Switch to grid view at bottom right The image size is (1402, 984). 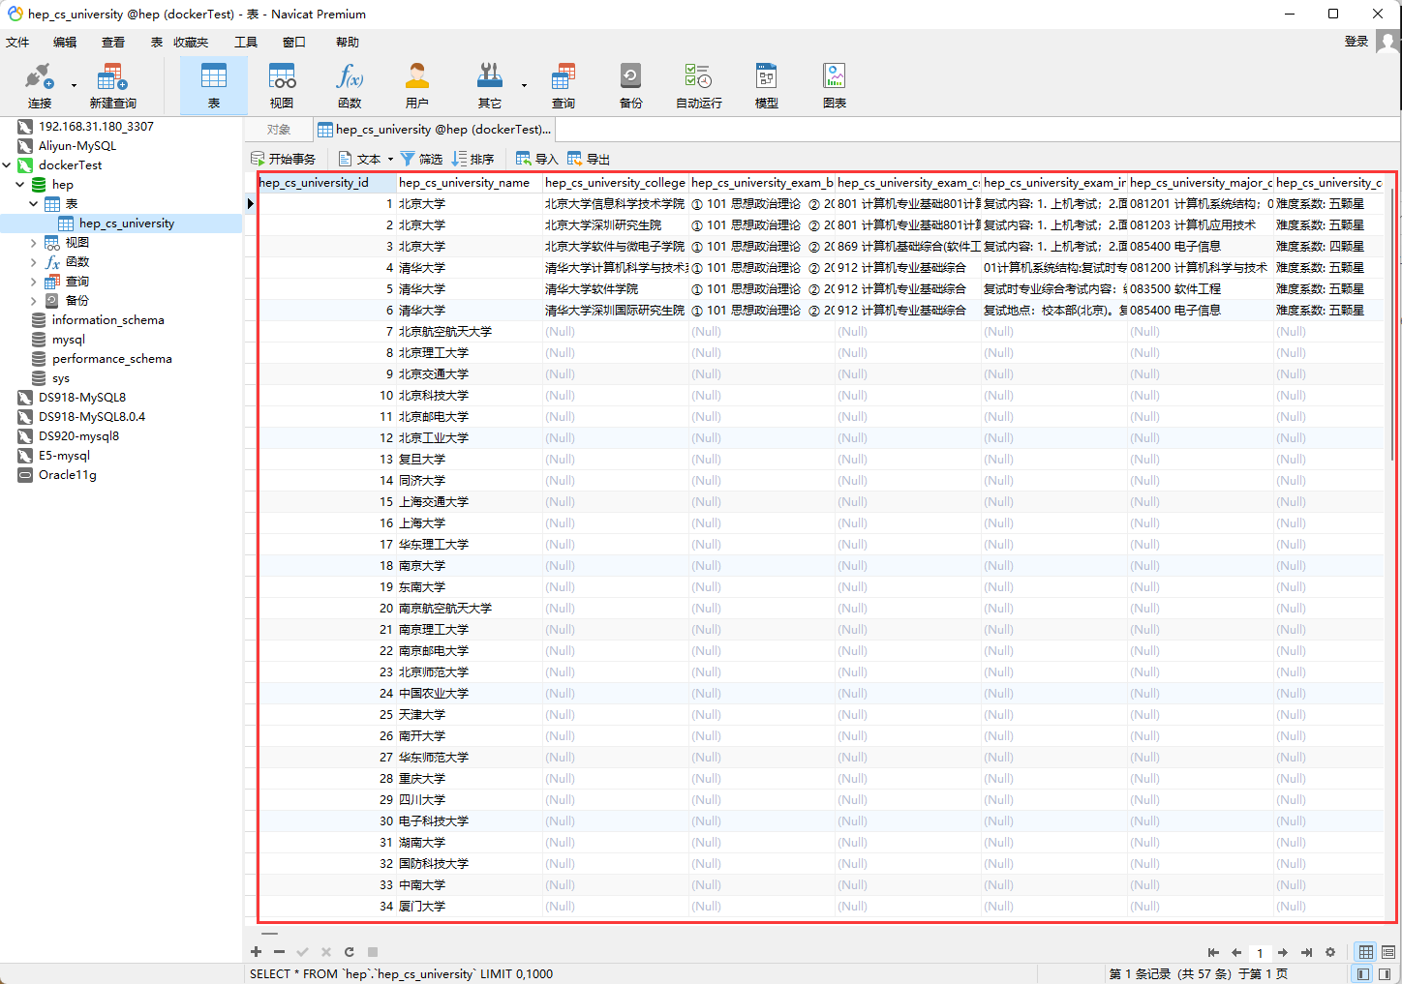point(1365,952)
